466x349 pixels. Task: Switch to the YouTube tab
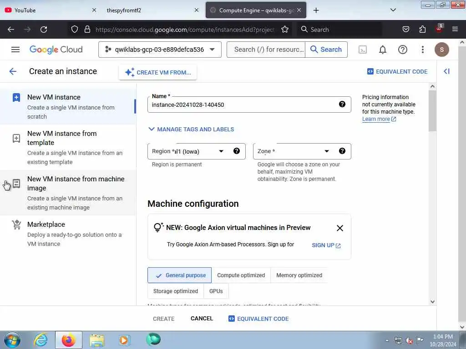tap(45, 10)
